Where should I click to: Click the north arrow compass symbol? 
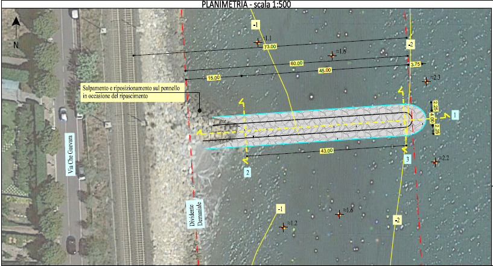[16, 28]
